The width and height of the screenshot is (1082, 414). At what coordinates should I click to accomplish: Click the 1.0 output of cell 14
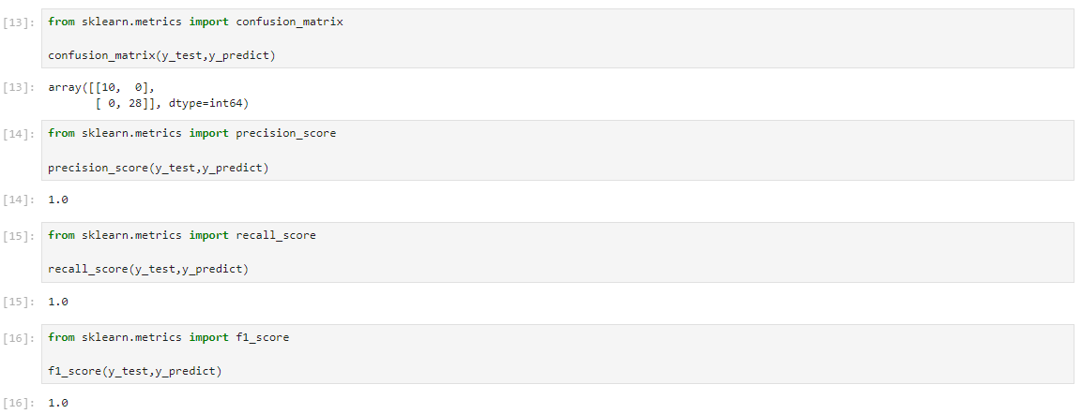click(x=58, y=200)
